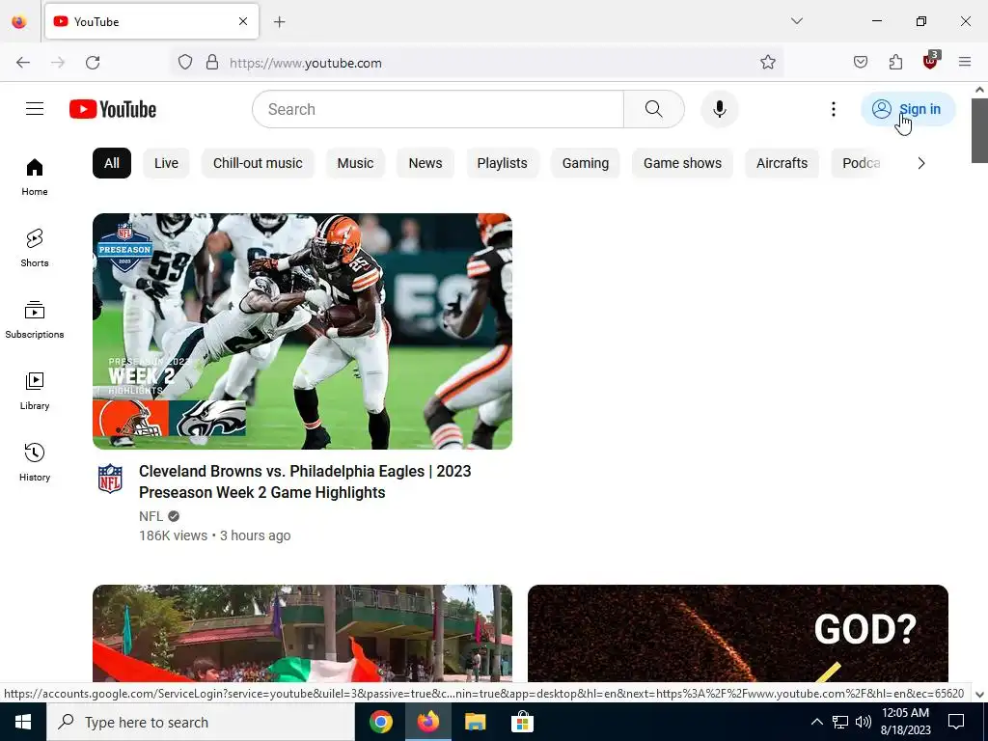View site lock security info
This screenshot has width=988, height=741.
click(x=212, y=63)
